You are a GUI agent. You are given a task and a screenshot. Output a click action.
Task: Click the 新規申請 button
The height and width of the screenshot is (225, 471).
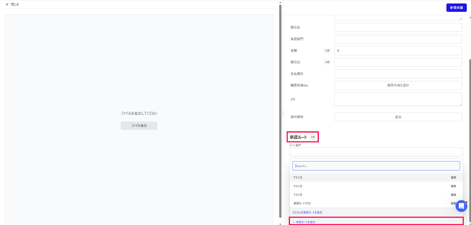(x=456, y=8)
